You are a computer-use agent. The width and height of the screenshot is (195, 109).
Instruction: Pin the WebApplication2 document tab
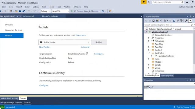17,16
